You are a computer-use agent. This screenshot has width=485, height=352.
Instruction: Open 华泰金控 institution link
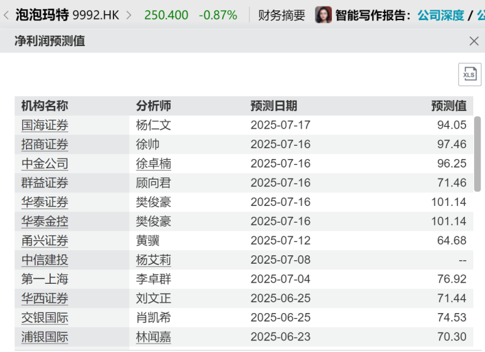[x=45, y=221]
